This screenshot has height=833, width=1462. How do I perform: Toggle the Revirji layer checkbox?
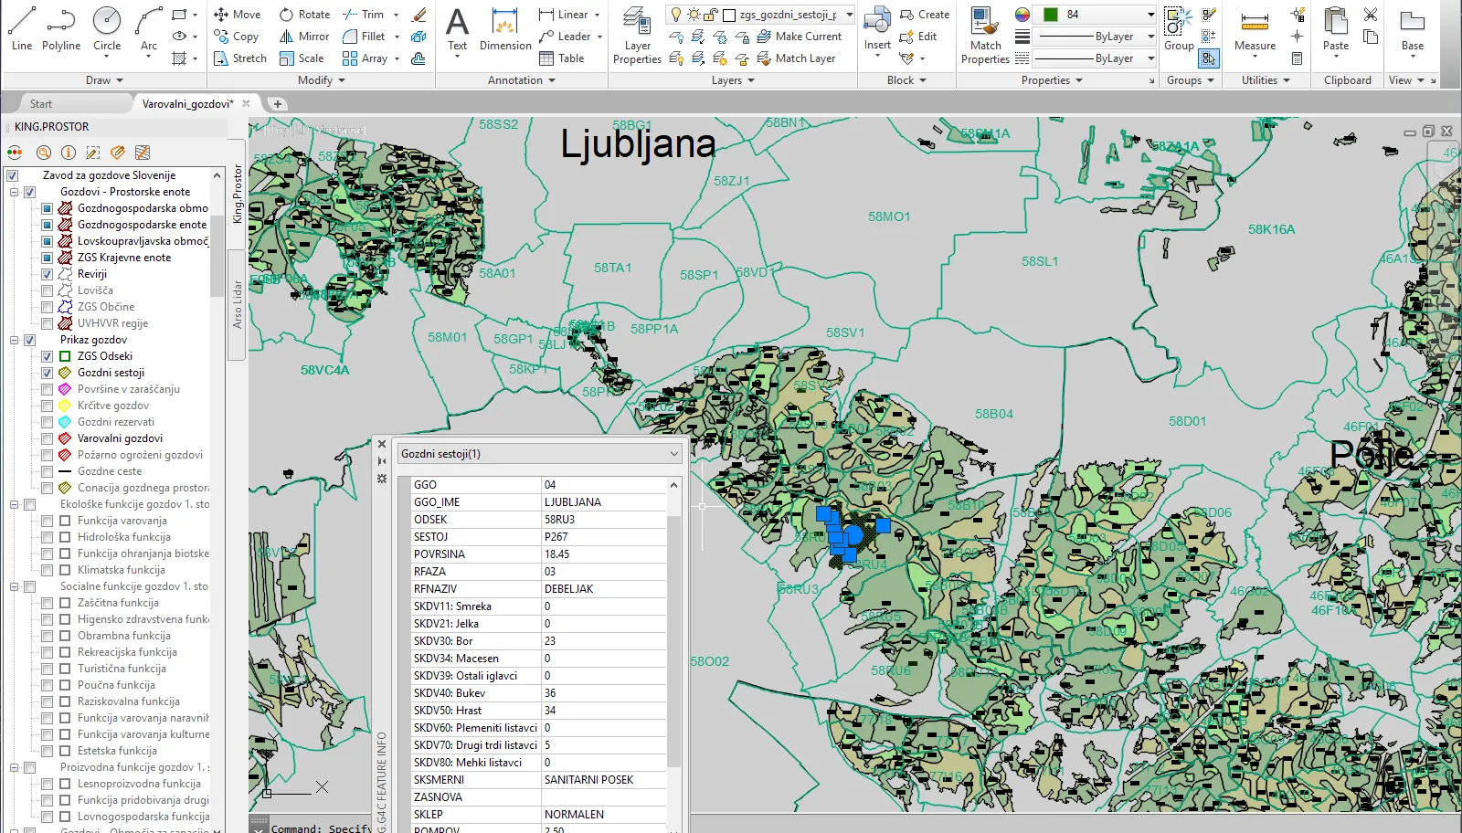[x=47, y=274]
